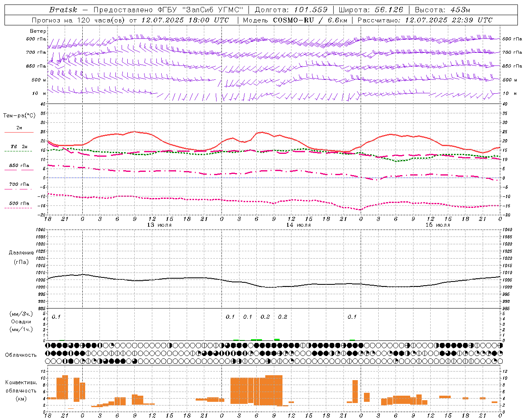Click the red solid line sample under 2м
The height and width of the screenshot is (419, 524).
pos(19,132)
